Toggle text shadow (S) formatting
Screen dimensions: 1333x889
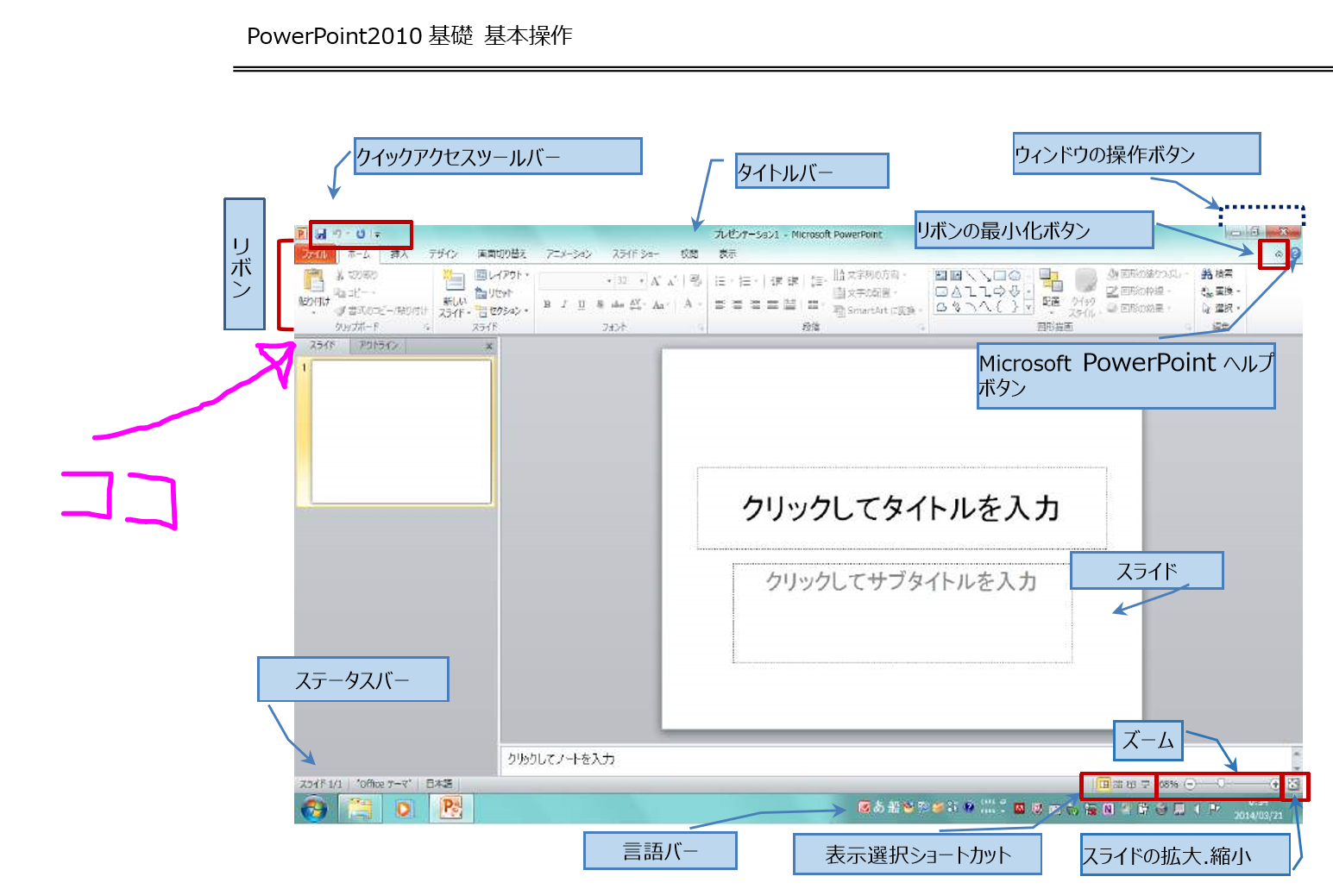tap(600, 304)
